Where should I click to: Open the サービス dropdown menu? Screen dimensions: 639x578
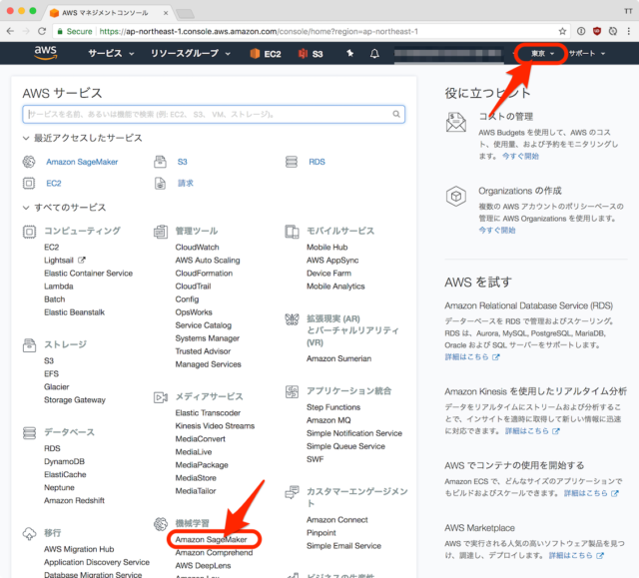tap(111, 53)
